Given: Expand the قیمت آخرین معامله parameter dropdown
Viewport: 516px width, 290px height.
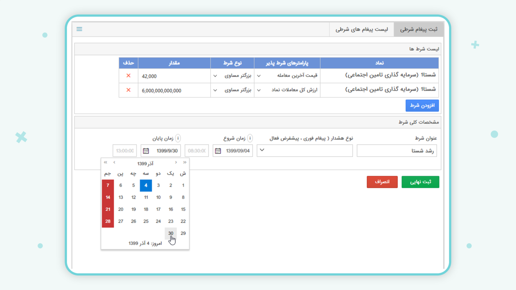Looking at the screenshot, I should pyautogui.click(x=259, y=76).
